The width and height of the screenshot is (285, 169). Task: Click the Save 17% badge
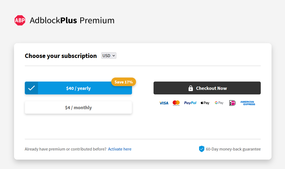click(124, 82)
